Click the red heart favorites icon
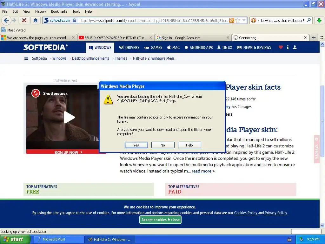The height and width of the screenshot is (244, 325). pyautogui.click(x=281, y=47)
